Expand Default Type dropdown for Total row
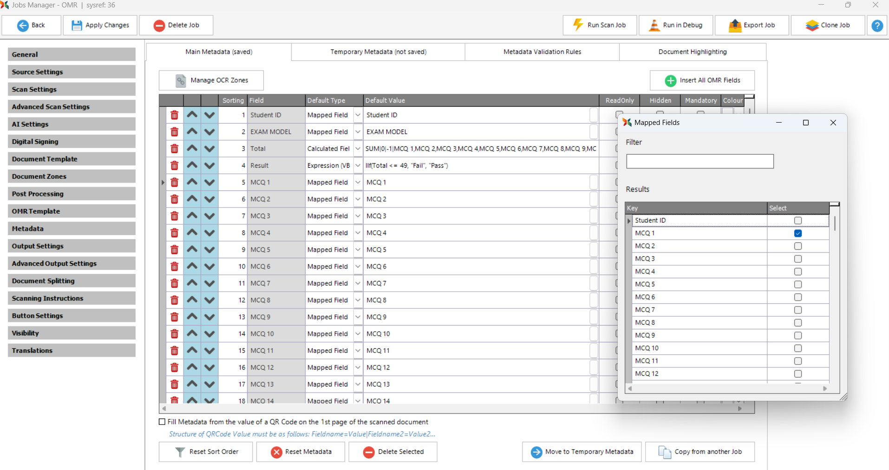 coord(358,149)
